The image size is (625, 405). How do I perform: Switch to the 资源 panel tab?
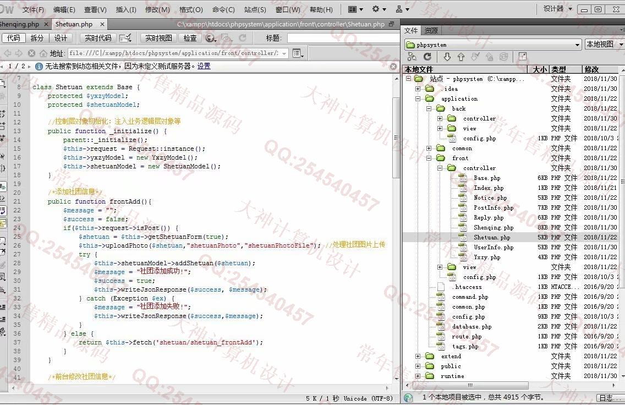pos(431,31)
